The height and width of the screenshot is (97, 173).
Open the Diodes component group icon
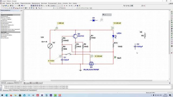coord(6,8)
